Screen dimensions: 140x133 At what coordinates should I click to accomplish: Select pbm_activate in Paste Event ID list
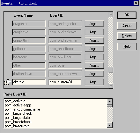coord(15,101)
